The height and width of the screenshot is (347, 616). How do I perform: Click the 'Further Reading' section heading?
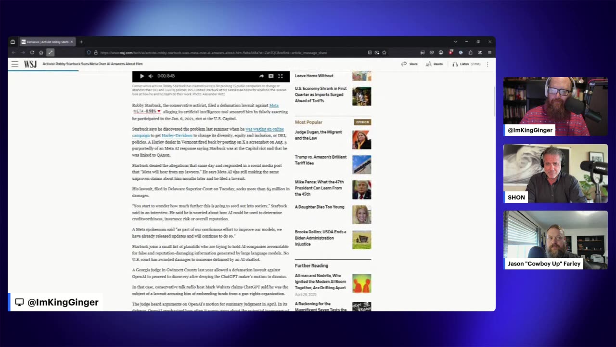(x=311, y=266)
